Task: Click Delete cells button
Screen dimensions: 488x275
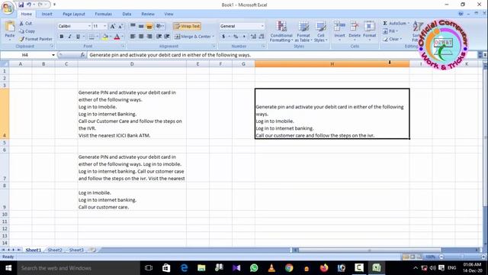Action: click(354, 31)
